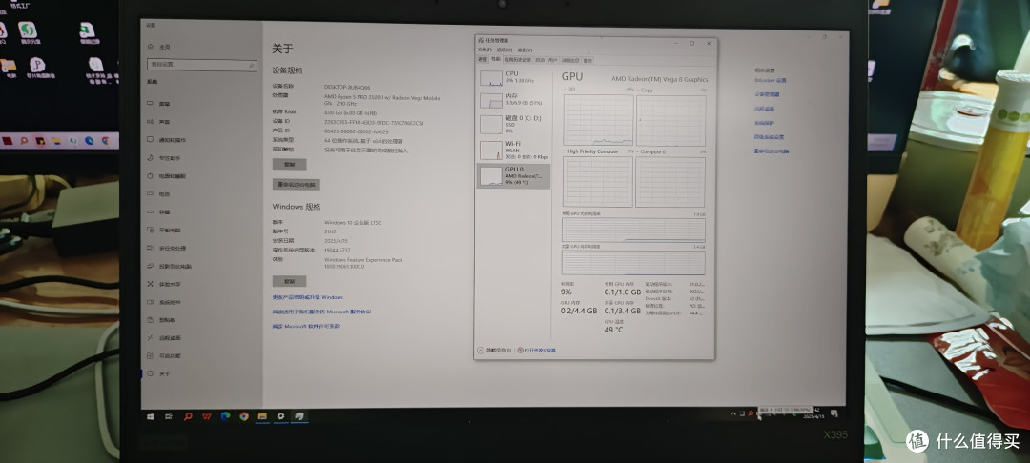
Task: Collapse Task Manager with 简略信息
Action: point(495,351)
